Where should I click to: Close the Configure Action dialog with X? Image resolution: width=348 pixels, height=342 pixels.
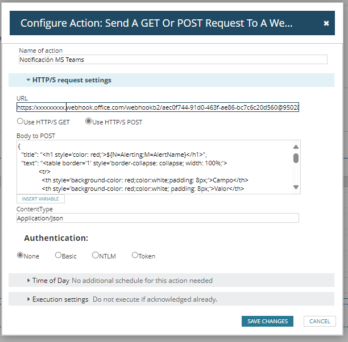(x=326, y=23)
